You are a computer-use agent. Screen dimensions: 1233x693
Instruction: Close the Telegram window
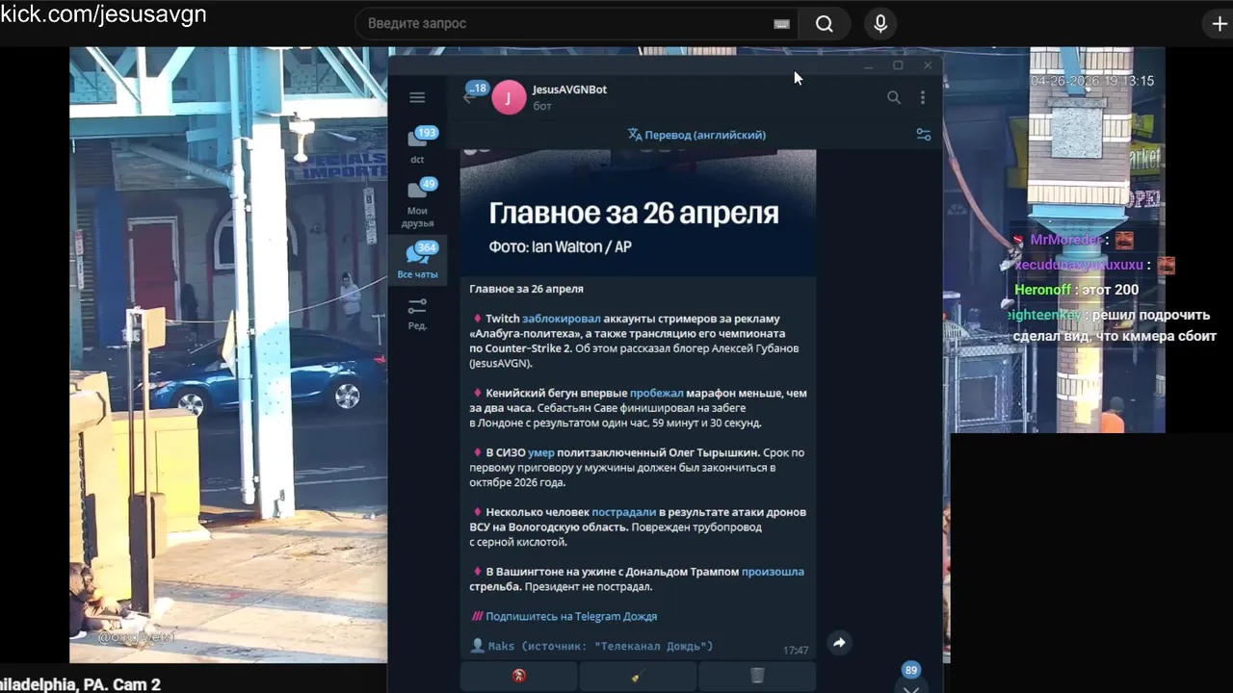click(x=928, y=65)
